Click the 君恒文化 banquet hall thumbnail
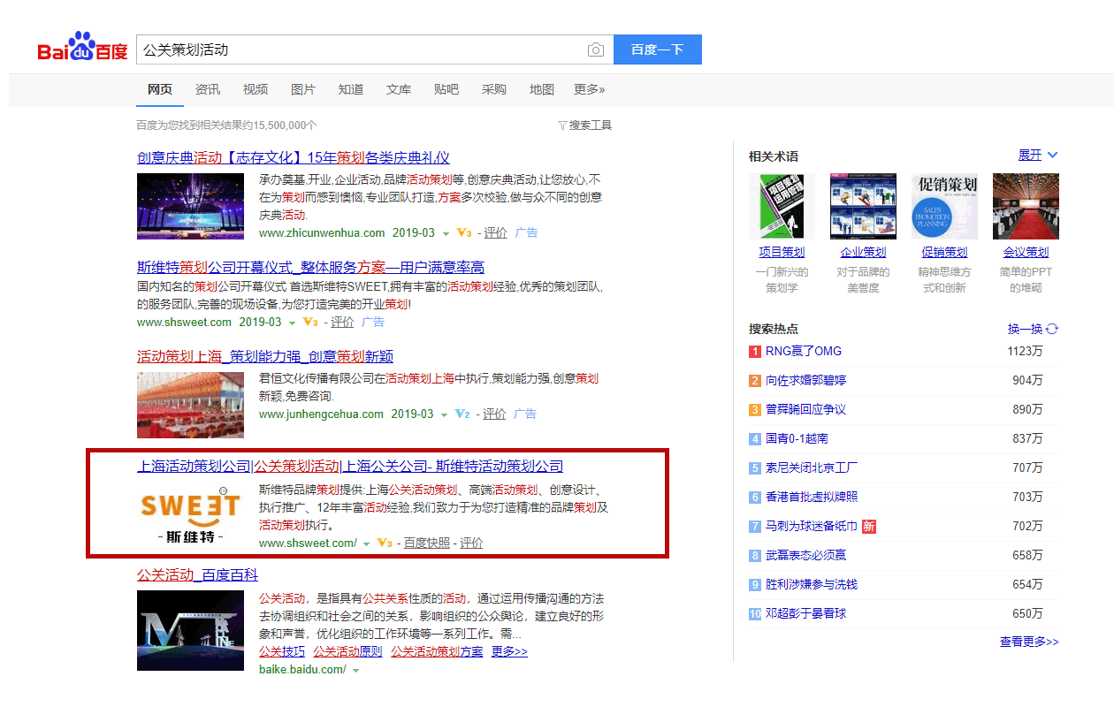The width and height of the screenshot is (1114, 722). pos(190,405)
